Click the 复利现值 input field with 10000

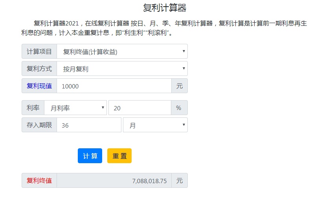[114, 86]
